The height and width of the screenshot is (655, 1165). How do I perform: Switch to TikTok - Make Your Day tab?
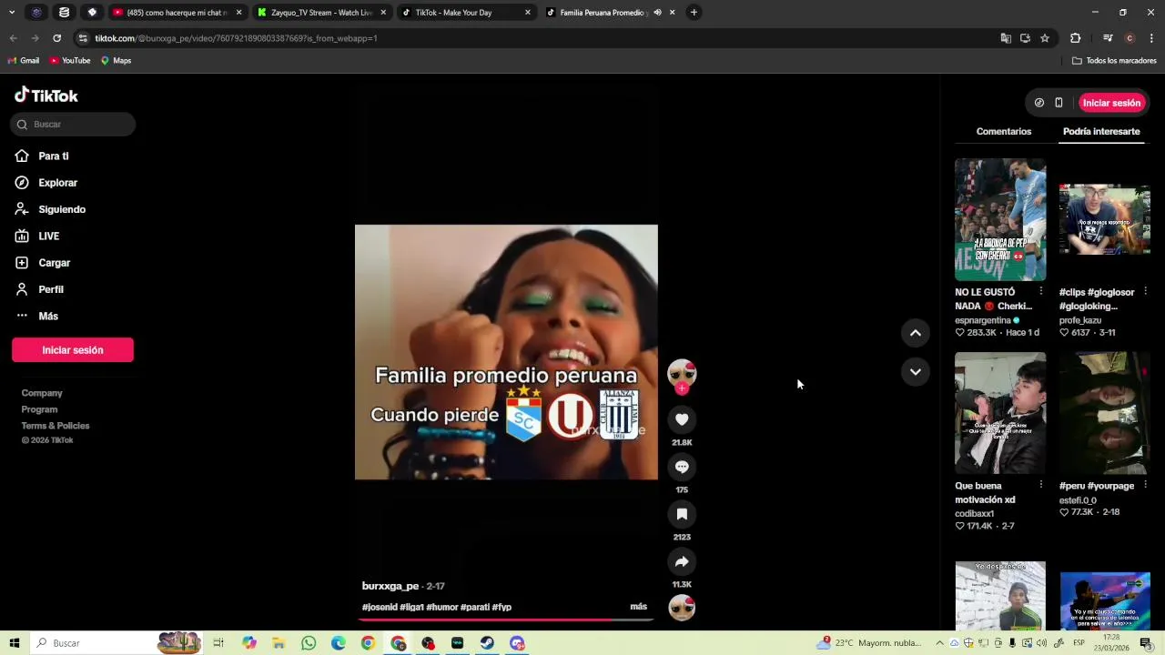(x=466, y=13)
